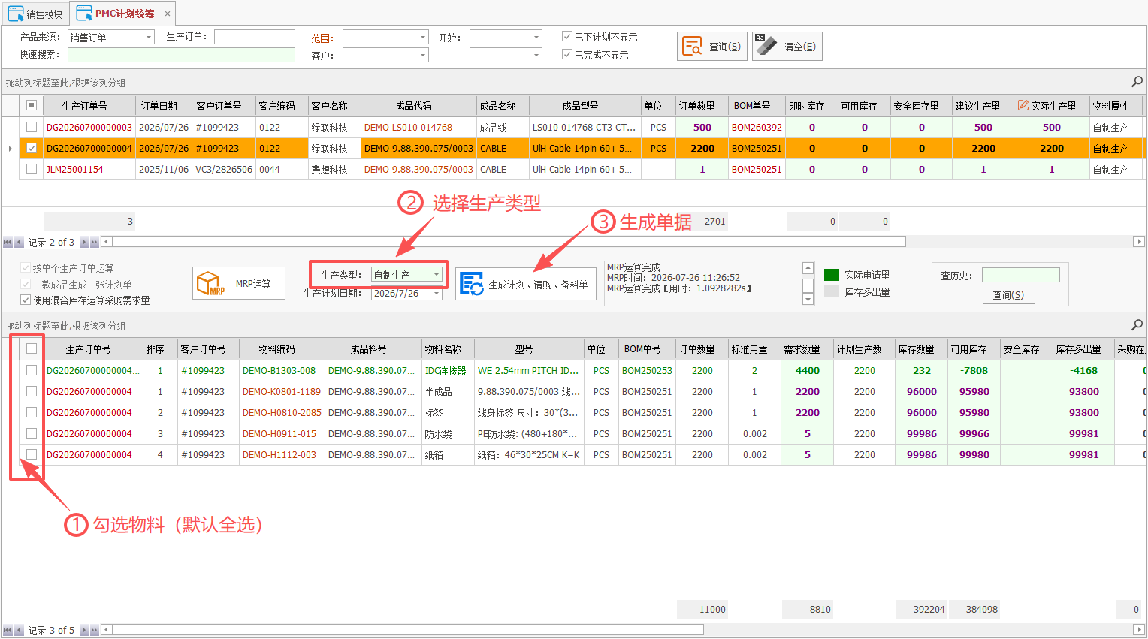Screen dimensions: 1148x639
Task: Open the 生产计划日期 date picker
Action: [437, 293]
